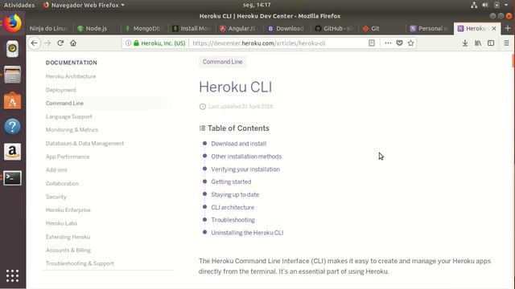Open the clock and calendar panel
Image resolution: width=515 pixels, height=289 pixels.
(257, 5)
